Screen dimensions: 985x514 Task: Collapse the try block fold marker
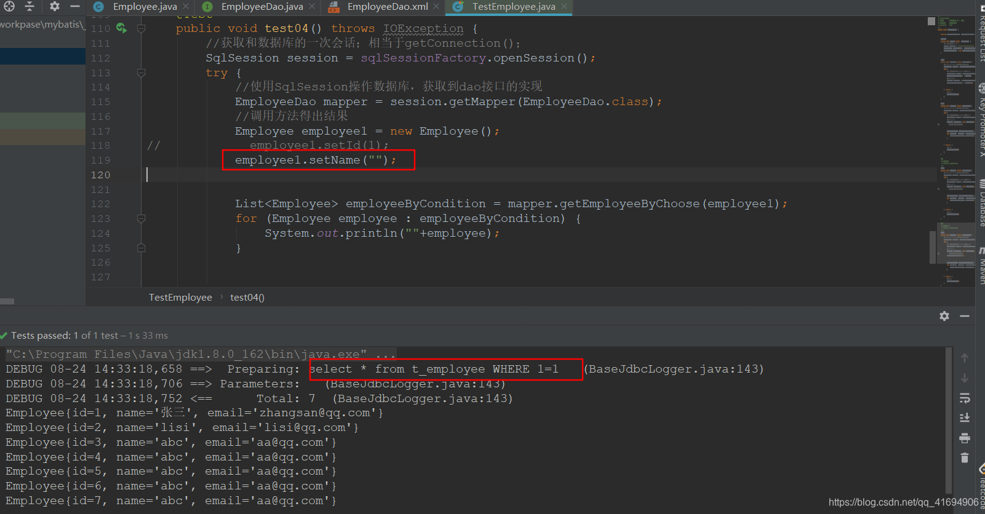click(x=141, y=73)
